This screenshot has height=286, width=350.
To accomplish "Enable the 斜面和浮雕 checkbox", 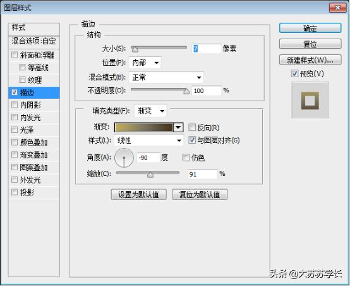I will pyautogui.click(x=15, y=55).
